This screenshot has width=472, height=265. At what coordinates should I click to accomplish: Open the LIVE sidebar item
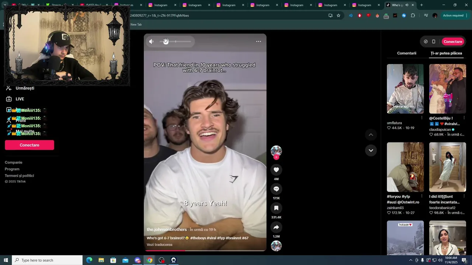(x=20, y=99)
